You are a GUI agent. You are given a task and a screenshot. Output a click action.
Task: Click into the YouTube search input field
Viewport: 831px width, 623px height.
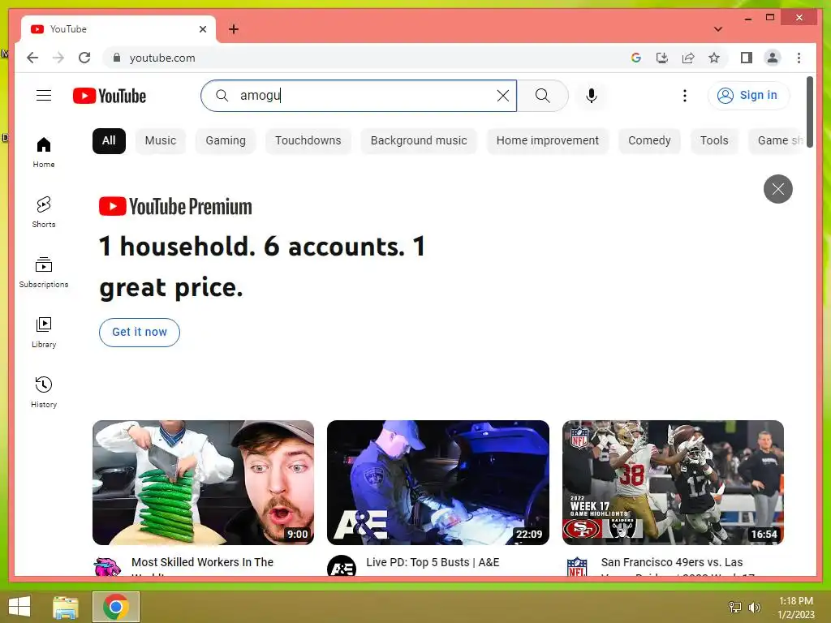(x=358, y=96)
